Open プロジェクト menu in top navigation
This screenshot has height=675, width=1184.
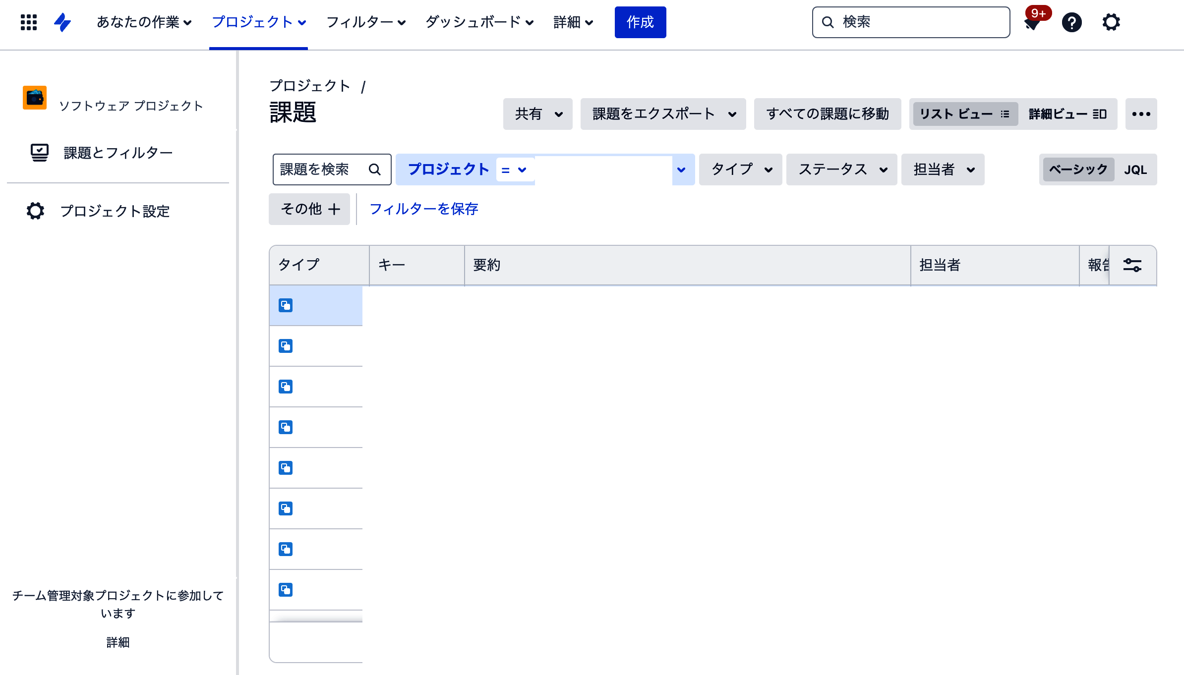click(259, 22)
